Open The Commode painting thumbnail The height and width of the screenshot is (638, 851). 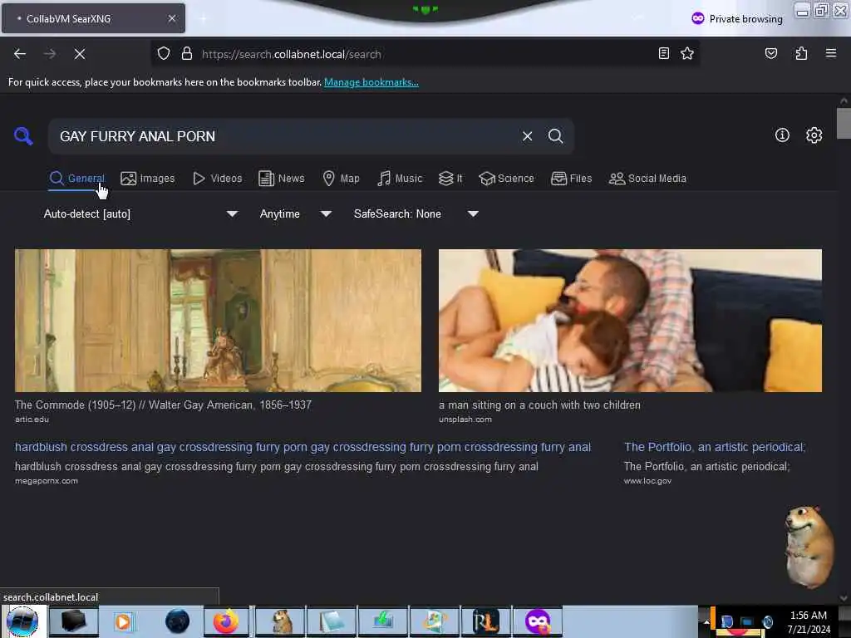click(218, 320)
